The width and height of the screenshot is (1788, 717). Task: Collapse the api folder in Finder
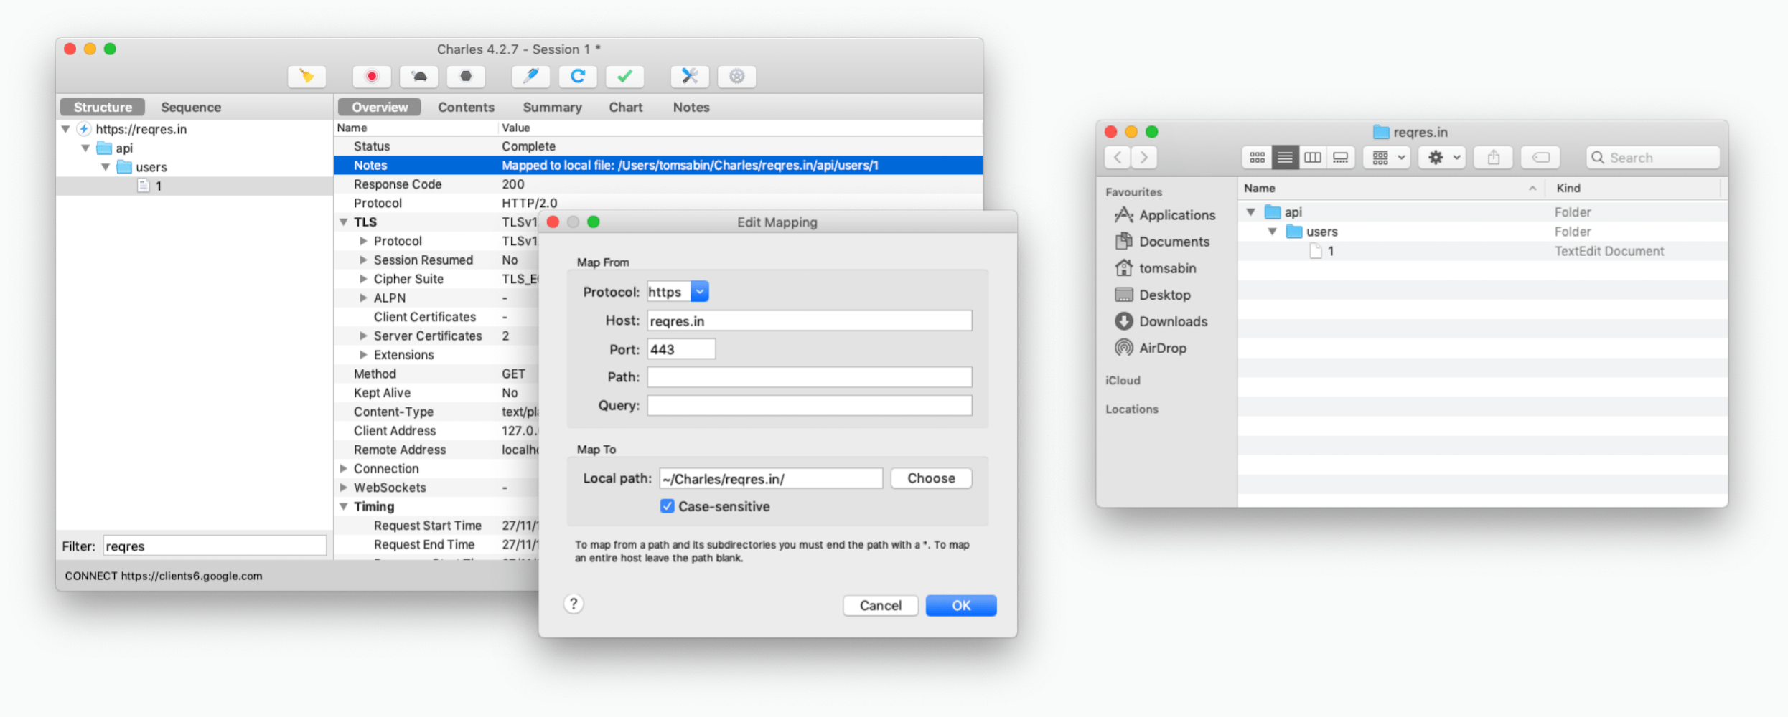(1251, 212)
